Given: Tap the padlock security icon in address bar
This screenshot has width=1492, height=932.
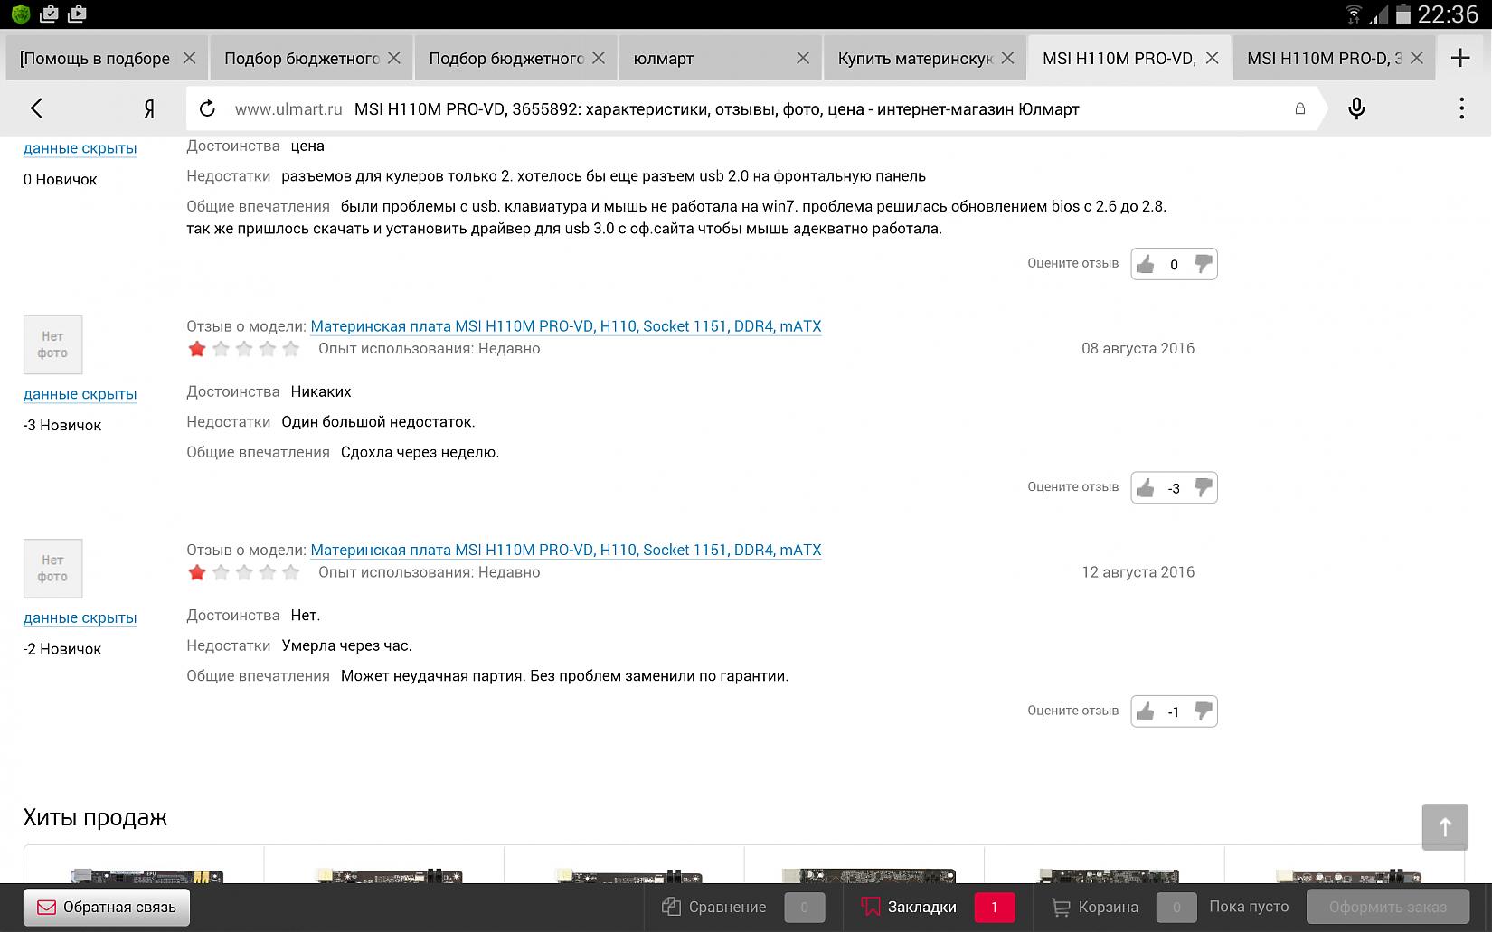Looking at the screenshot, I should pyautogui.click(x=1300, y=109).
